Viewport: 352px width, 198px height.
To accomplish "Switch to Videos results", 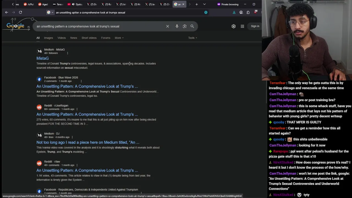I will click(62, 38).
